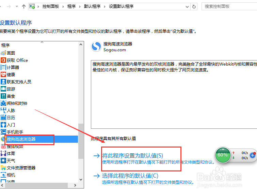This screenshot has width=257, height=194.
Task: Click the 闹钟和时钟 clock icon
Action: [3, 103]
